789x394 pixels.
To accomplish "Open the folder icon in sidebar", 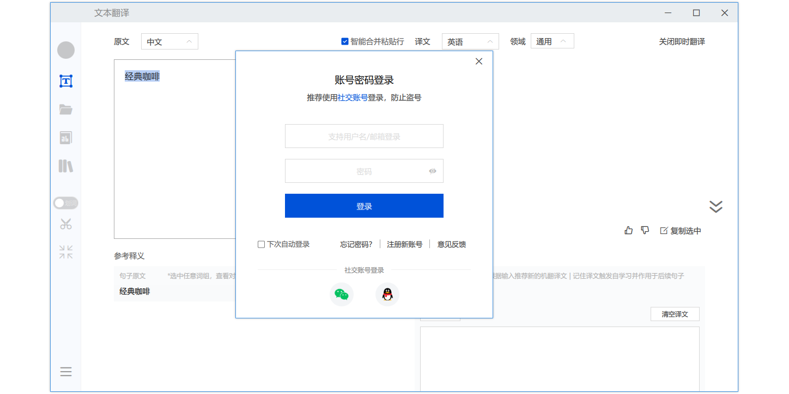I will pyautogui.click(x=66, y=109).
